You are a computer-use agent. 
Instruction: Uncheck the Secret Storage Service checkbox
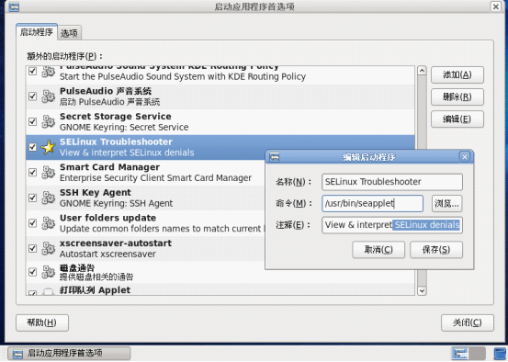pyautogui.click(x=32, y=121)
